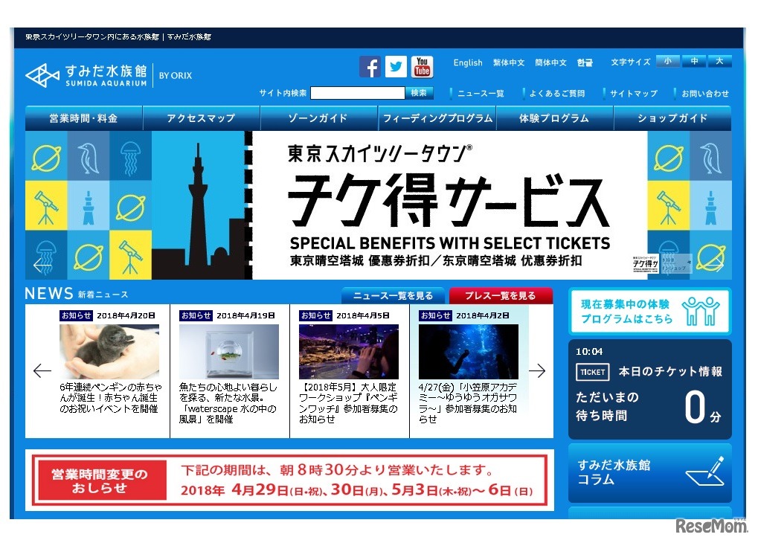Open ショップガイド menu tab
The height and width of the screenshot is (543, 758).
[x=672, y=118]
